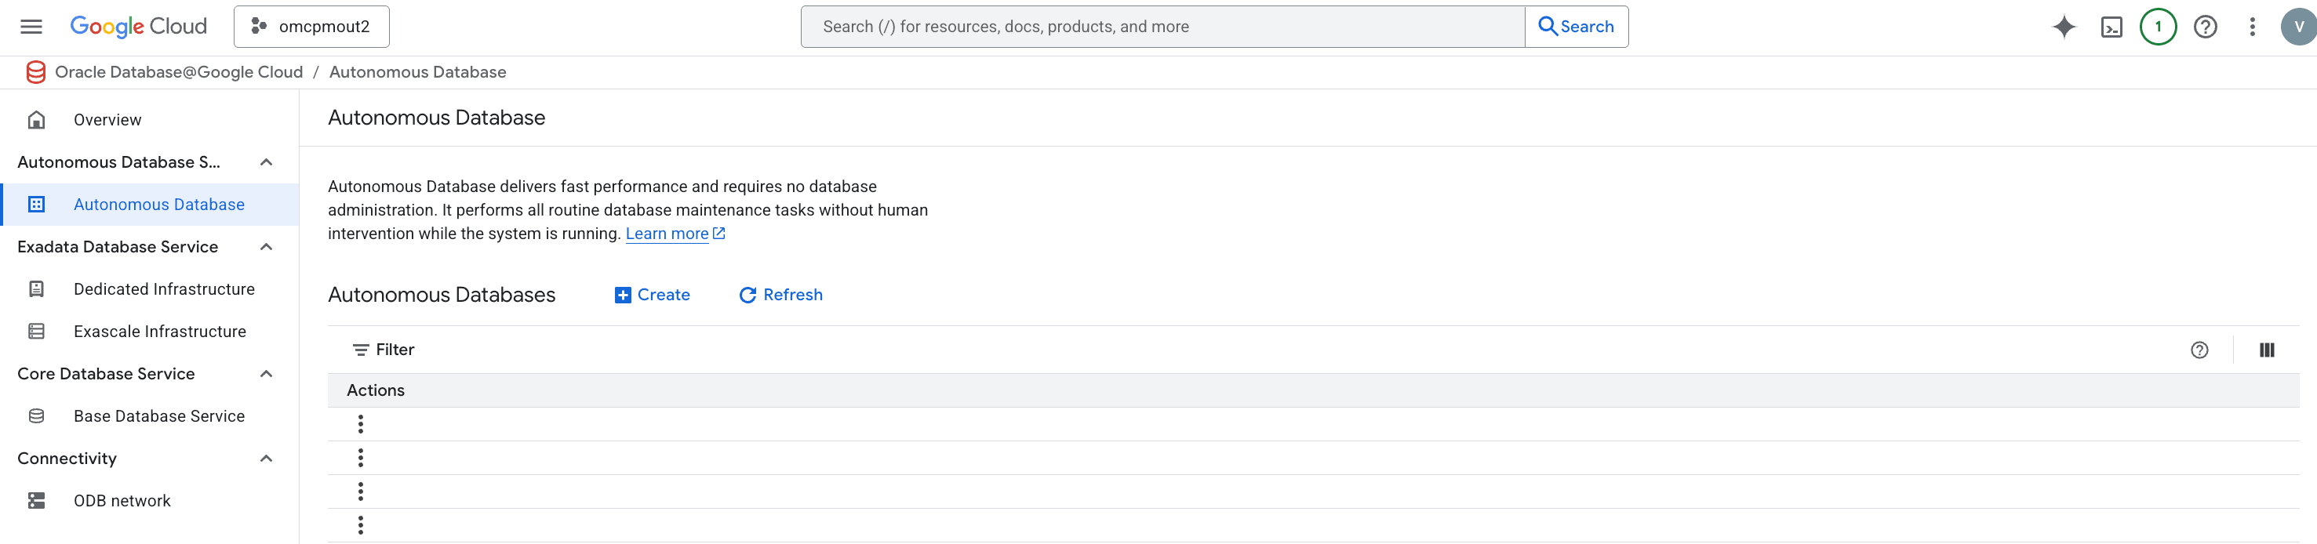Click the Base Database Service icon
This screenshot has height=544, width=2317.
point(36,415)
